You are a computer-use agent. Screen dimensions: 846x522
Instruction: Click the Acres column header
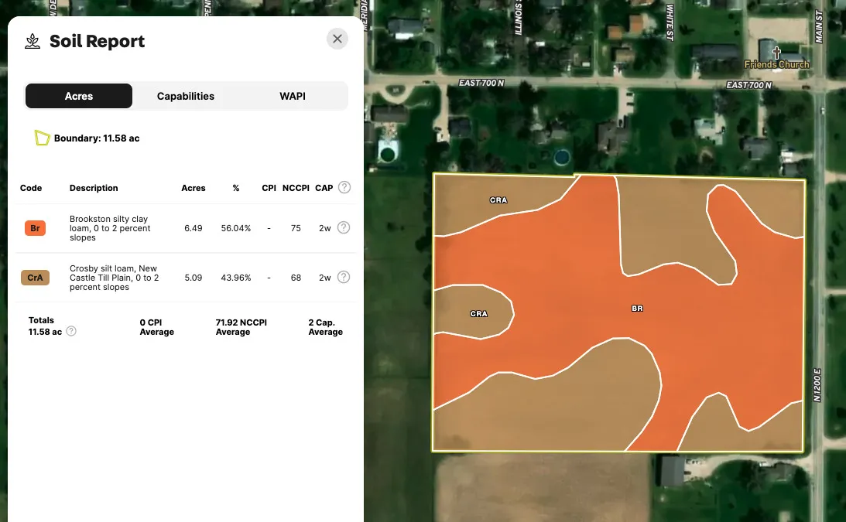coord(194,188)
